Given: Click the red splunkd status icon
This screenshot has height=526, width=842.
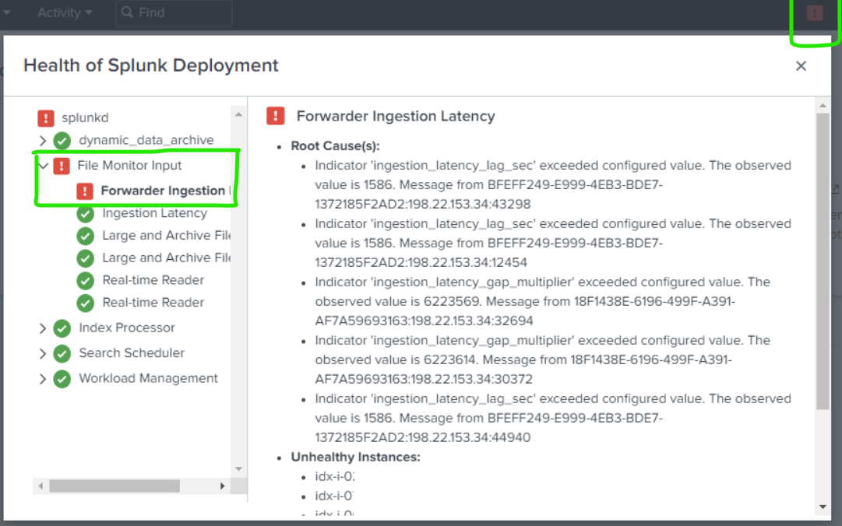Looking at the screenshot, I should 46,118.
